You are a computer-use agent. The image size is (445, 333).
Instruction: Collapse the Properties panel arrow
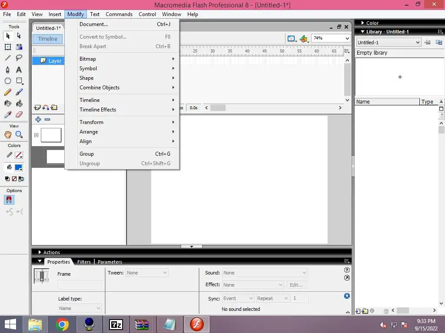pos(40,261)
